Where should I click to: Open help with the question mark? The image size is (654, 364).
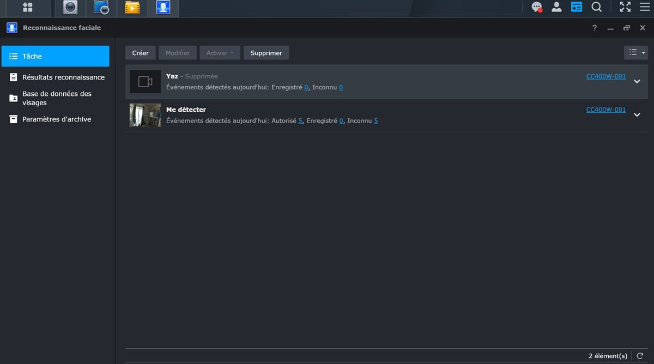pos(595,28)
